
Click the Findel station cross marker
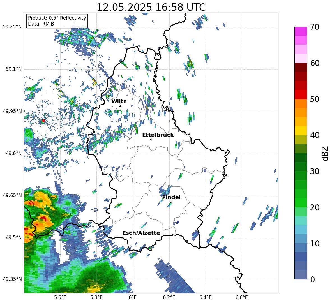coord(171,202)
